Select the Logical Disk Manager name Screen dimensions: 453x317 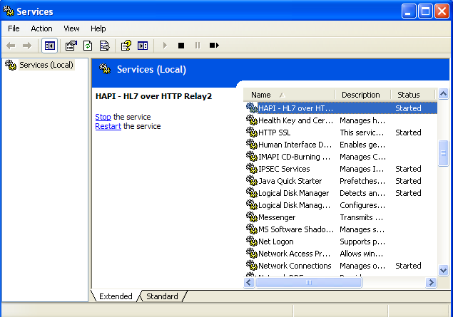pos(293,193)
